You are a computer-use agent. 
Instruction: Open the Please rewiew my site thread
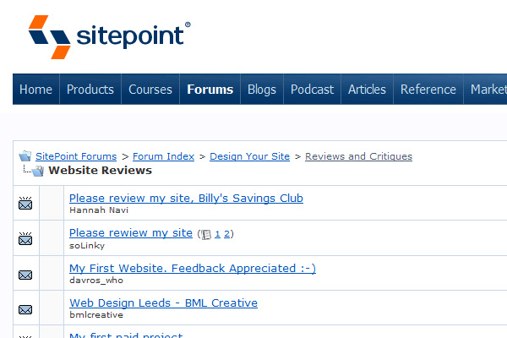tap(131, 233)
